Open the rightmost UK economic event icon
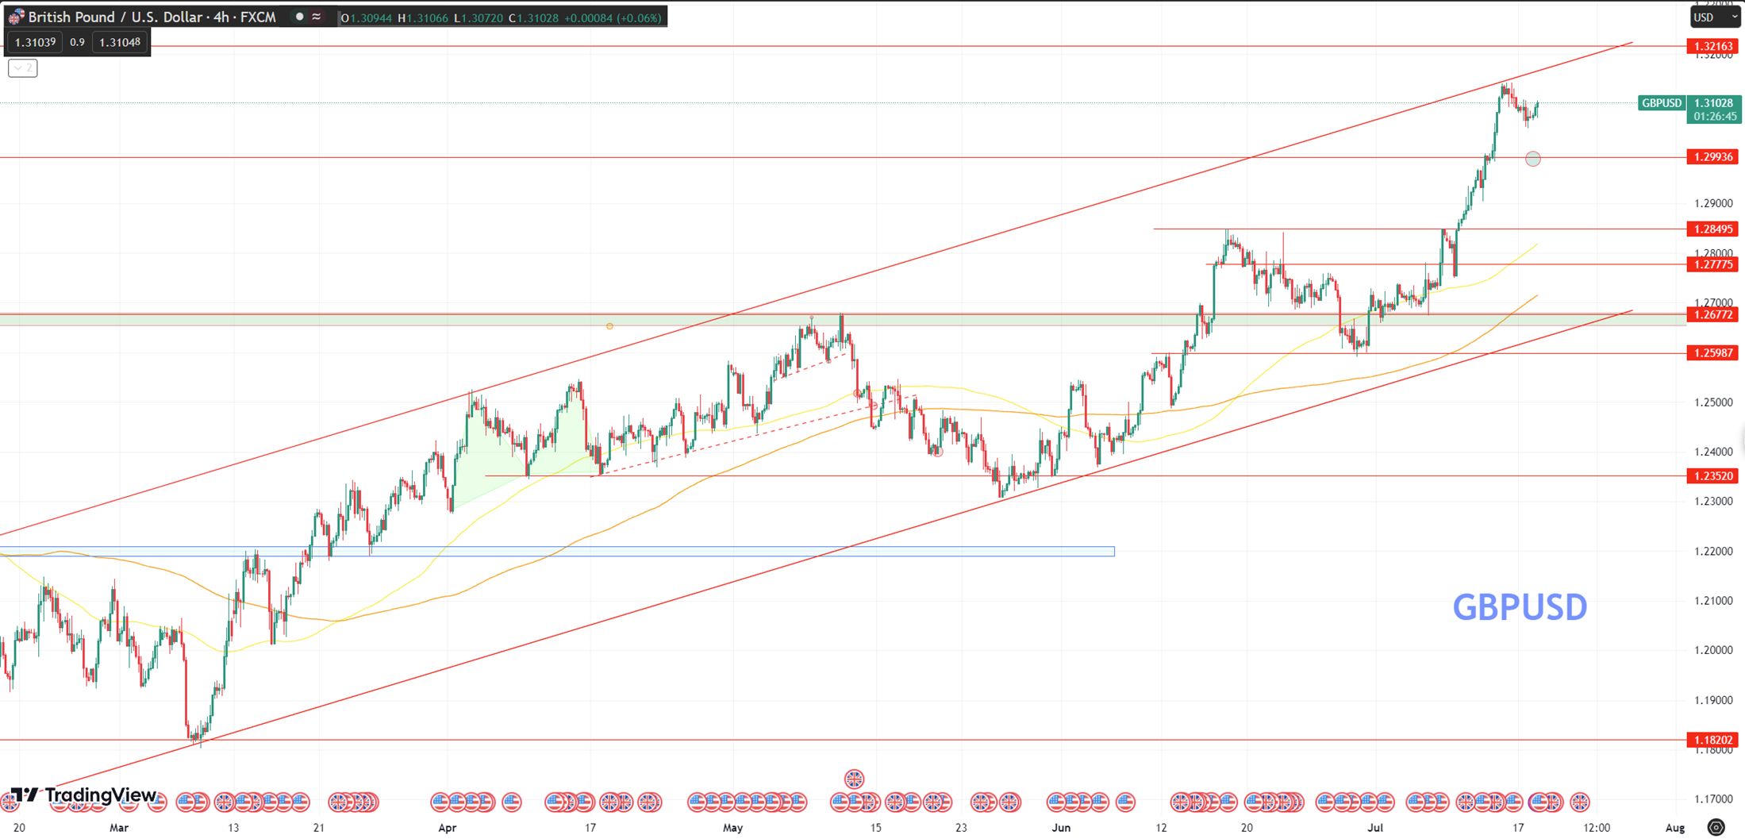 1579,802
